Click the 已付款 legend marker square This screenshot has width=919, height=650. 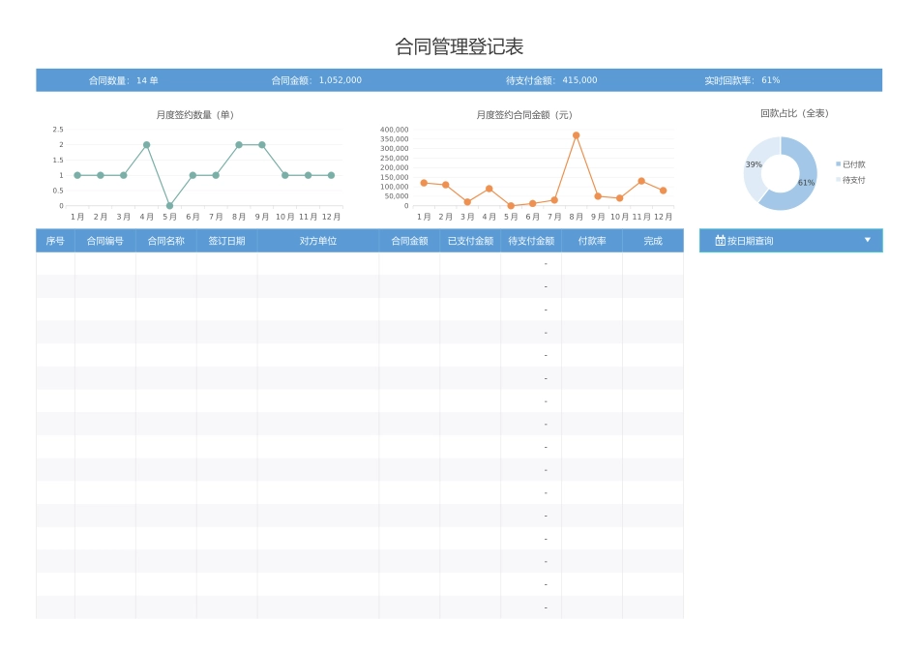point(838,163)
